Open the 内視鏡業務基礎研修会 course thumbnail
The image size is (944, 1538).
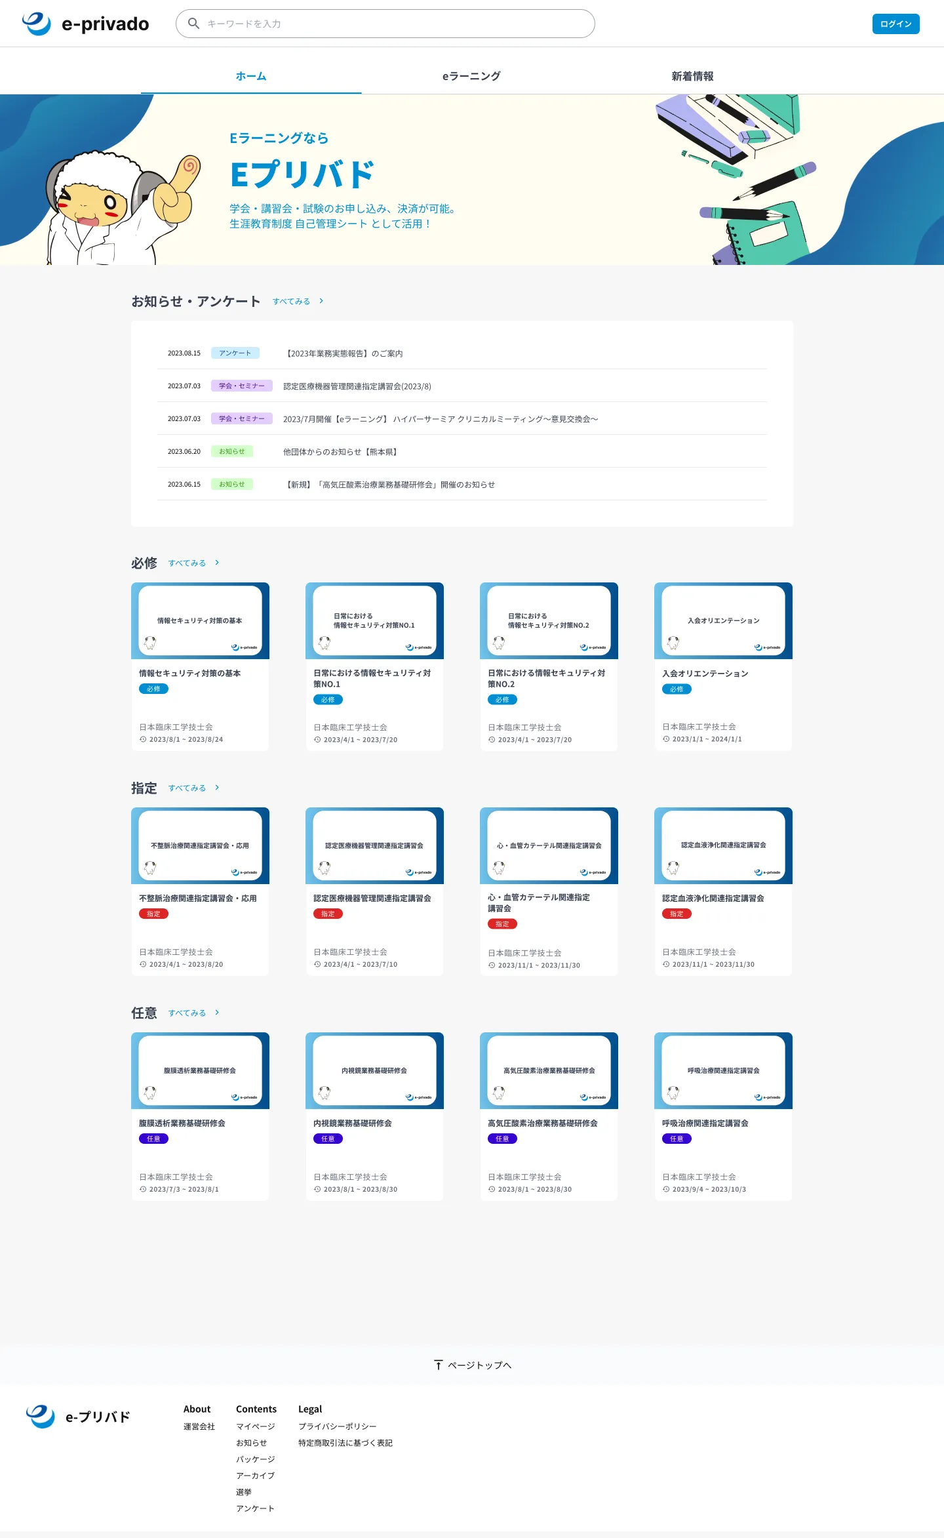click(374, 1070)
